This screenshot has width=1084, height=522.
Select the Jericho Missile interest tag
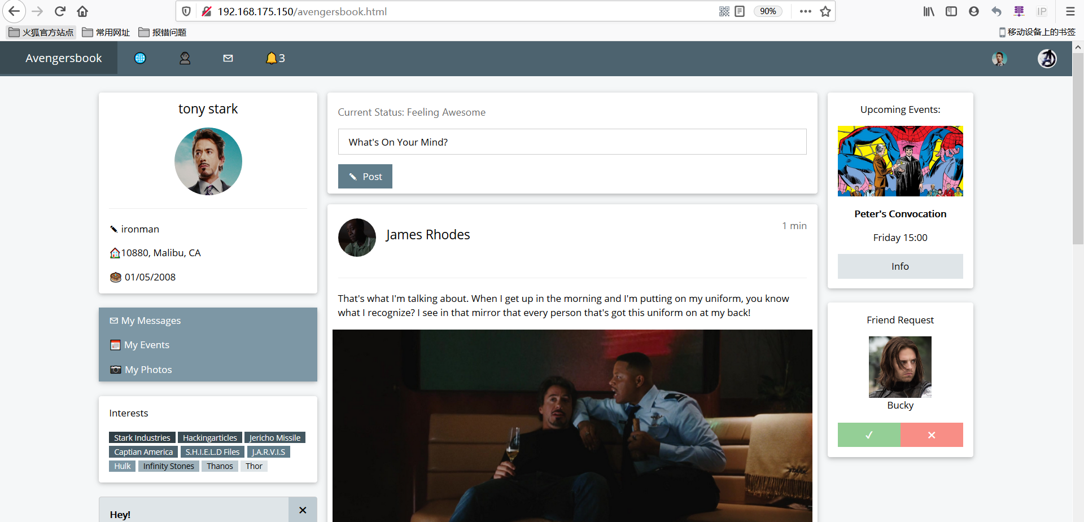pyautogui.click(x=275, y=437)
